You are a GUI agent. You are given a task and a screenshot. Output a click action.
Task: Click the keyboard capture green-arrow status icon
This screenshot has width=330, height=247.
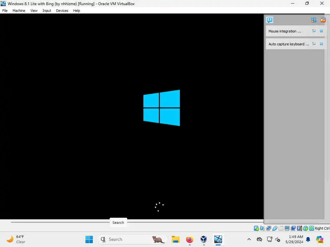[x=312, y=228]
